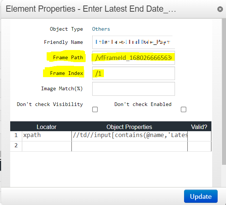Click row 2 Object Properties cell
The height and width of the screenshot is (205, 226).
[x=129, y=146]
